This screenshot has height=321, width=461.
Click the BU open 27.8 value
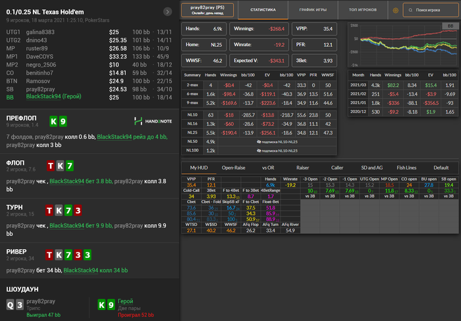point(429,185)
